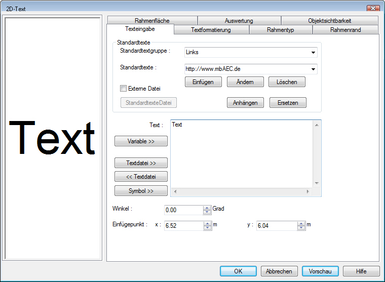The image size is (385, 282).
Task: Click the Einfügepunkt x value field
Action: pos(184,226)
